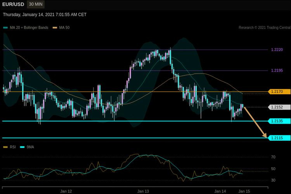Image resolution: width=291 pixels, height=194 pixels.
Task: Click the Research © 2021 Trading Central credit
Action: 265,27
